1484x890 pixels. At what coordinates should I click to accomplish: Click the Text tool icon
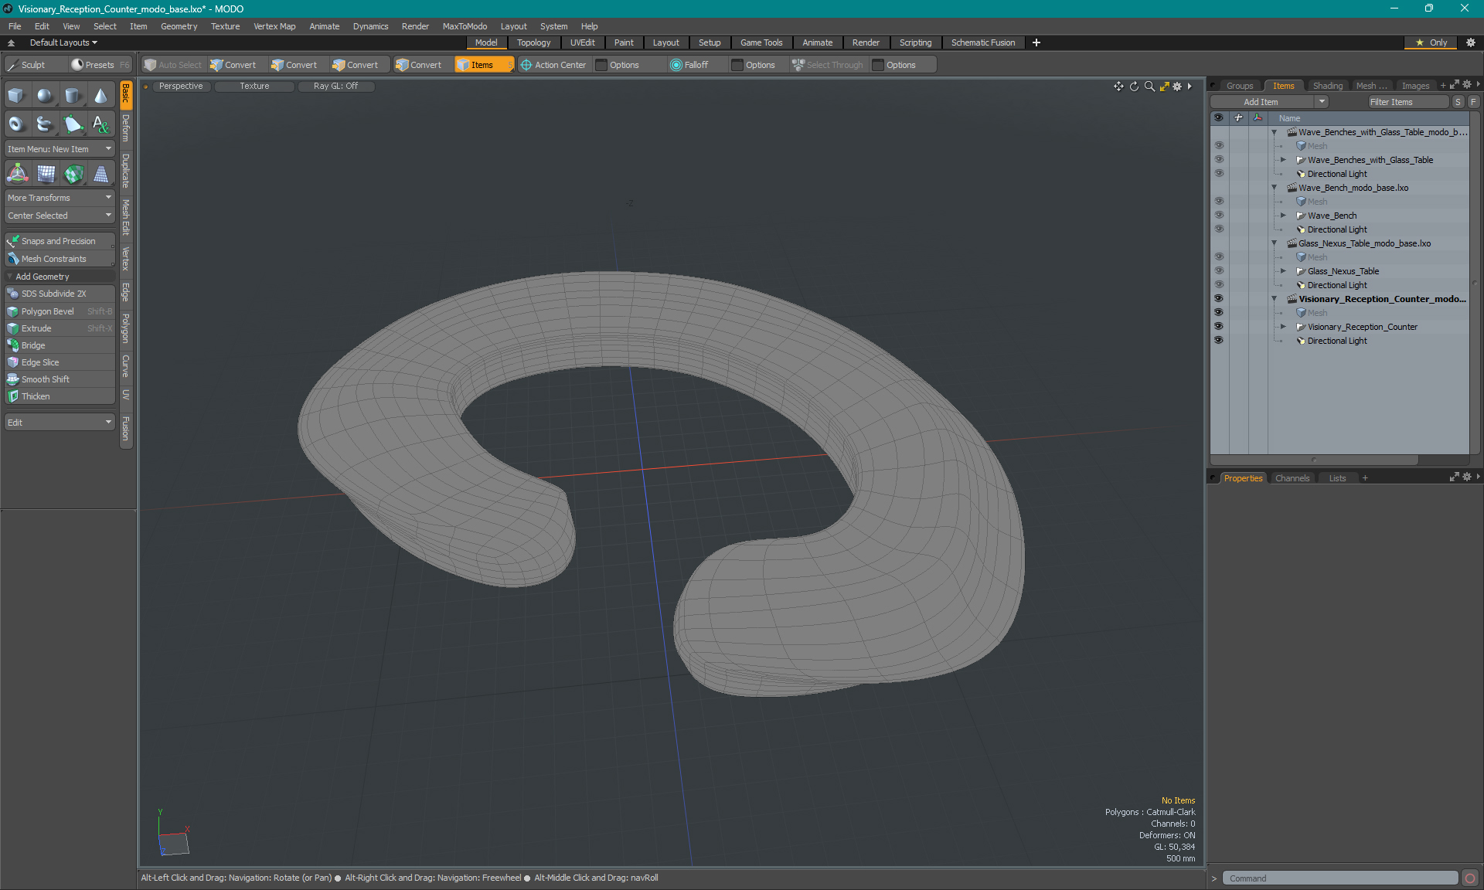click(100, 124)
